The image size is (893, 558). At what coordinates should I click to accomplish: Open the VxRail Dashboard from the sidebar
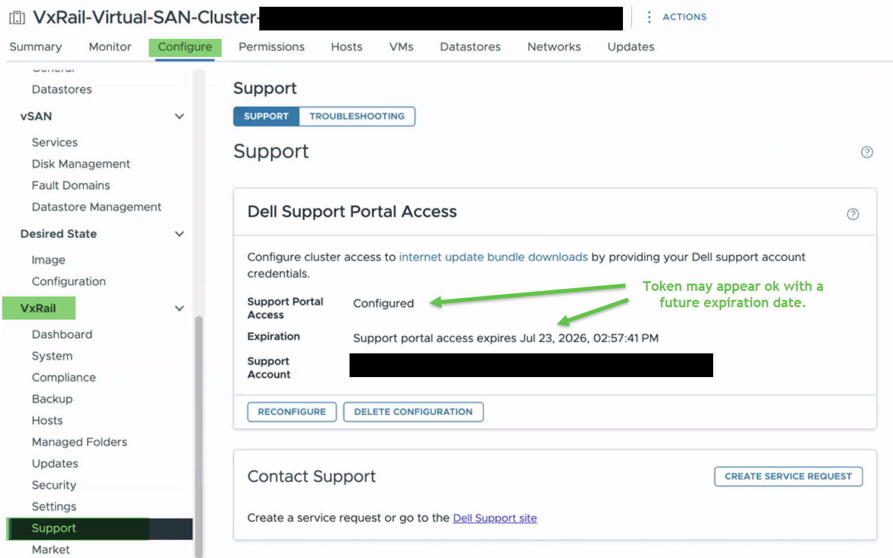point(62,334)
